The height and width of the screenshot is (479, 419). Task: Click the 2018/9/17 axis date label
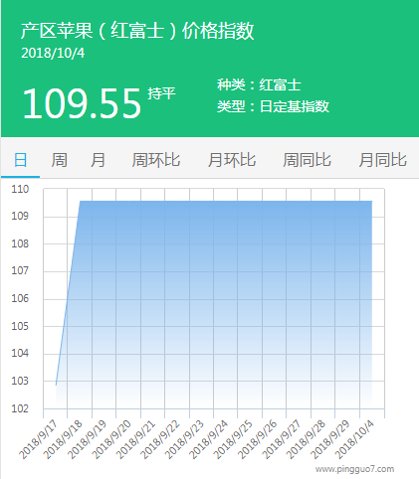39,439
